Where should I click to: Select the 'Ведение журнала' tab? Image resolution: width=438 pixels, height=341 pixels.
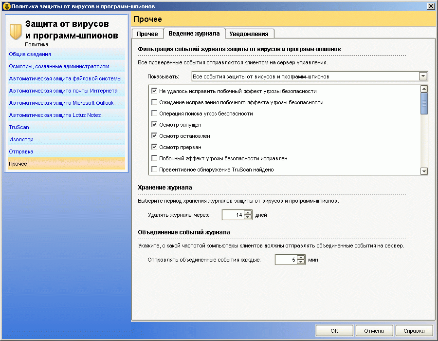point(194,33)
